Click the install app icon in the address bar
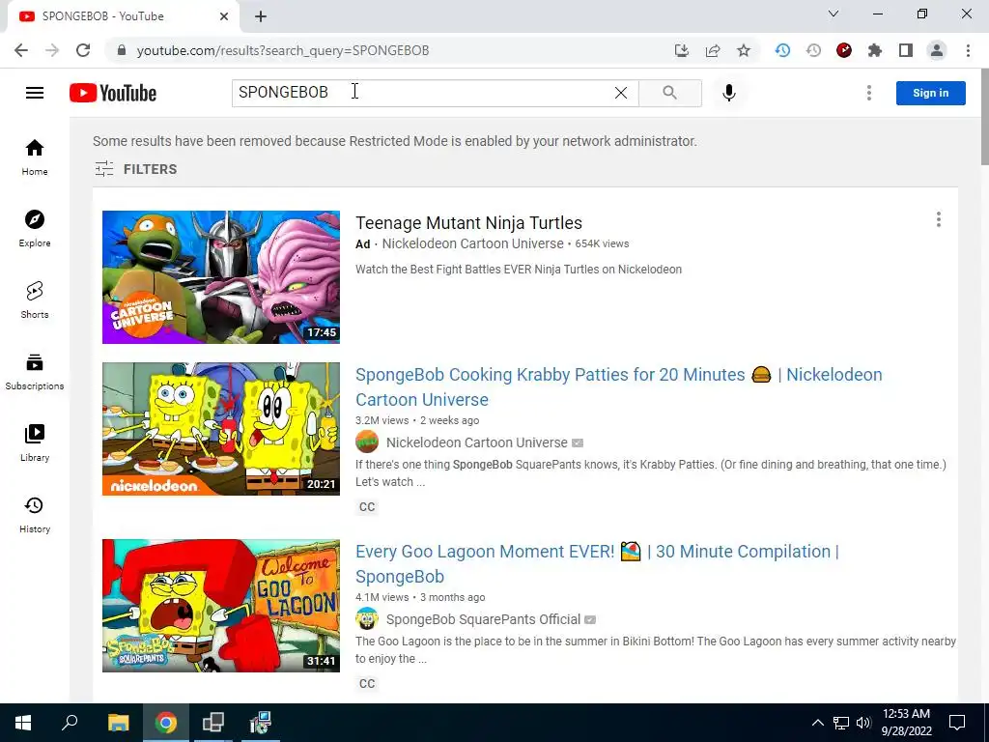 pyautogui.click(x=681, y=50)
